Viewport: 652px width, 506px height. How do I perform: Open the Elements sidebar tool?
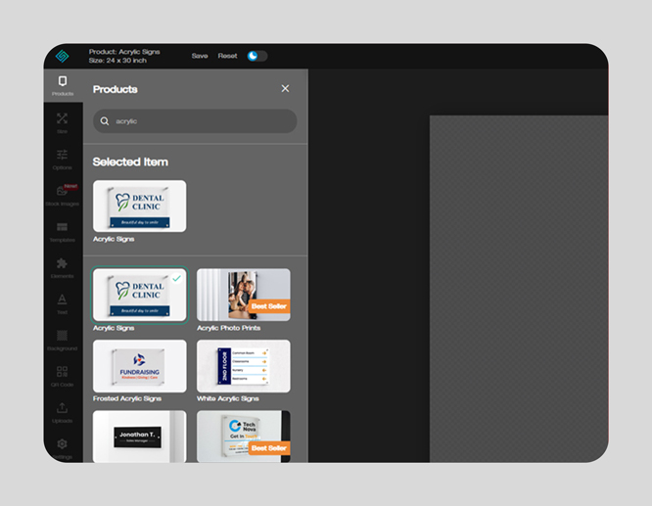click(63, 268)
